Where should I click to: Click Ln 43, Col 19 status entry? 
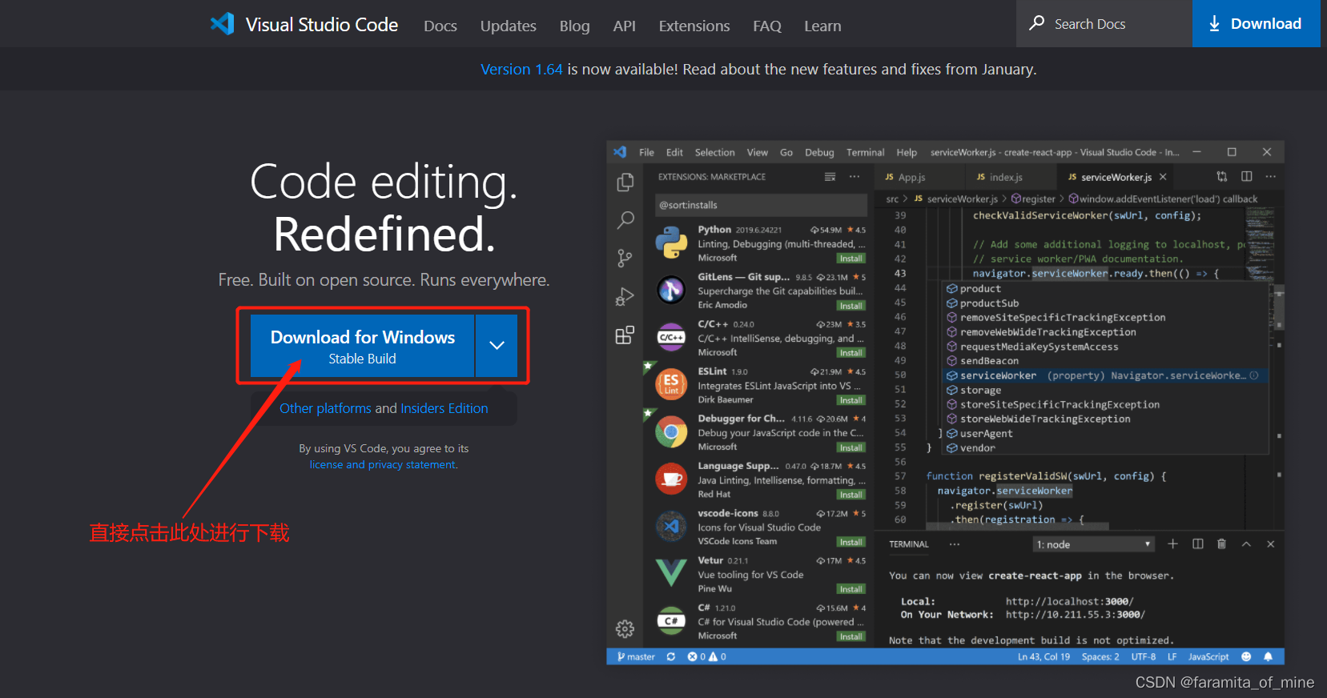tap(1044, 656)
